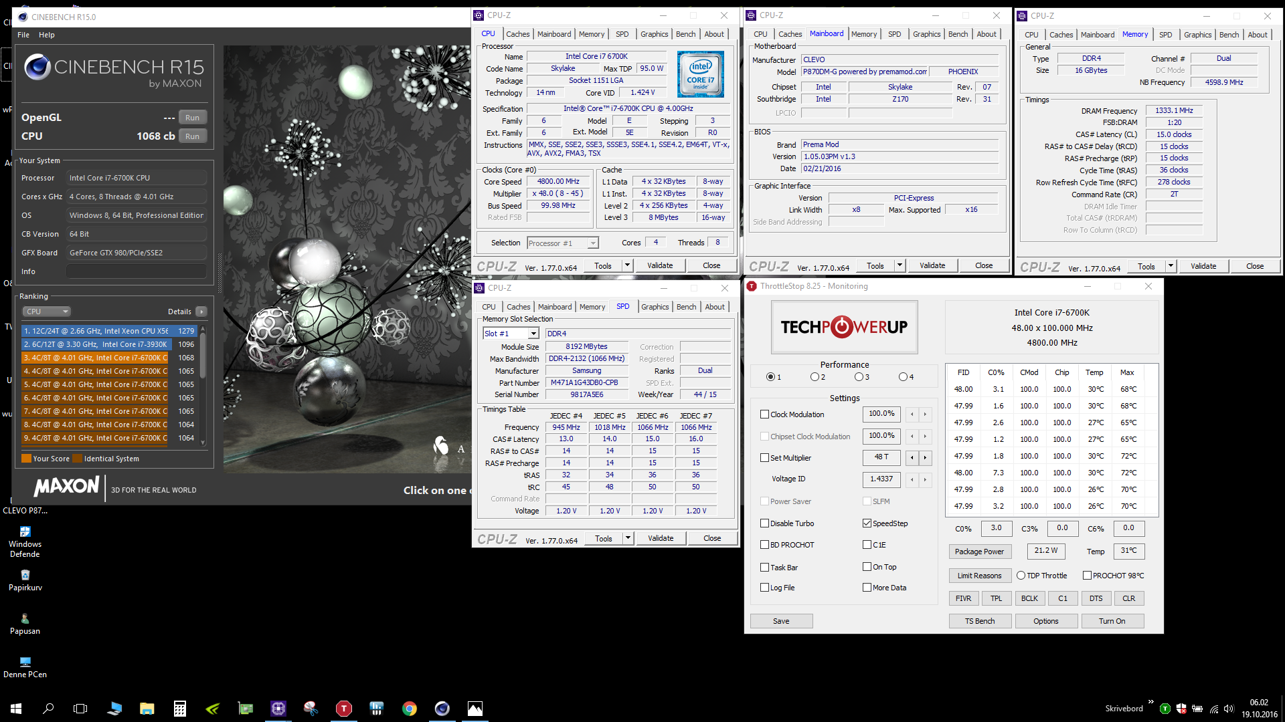Expand Tools dropdown arrow in CPU-Z SPD window
This screenshot has height=722, width=1285.
pyautogui.click(x=628, y=538)
